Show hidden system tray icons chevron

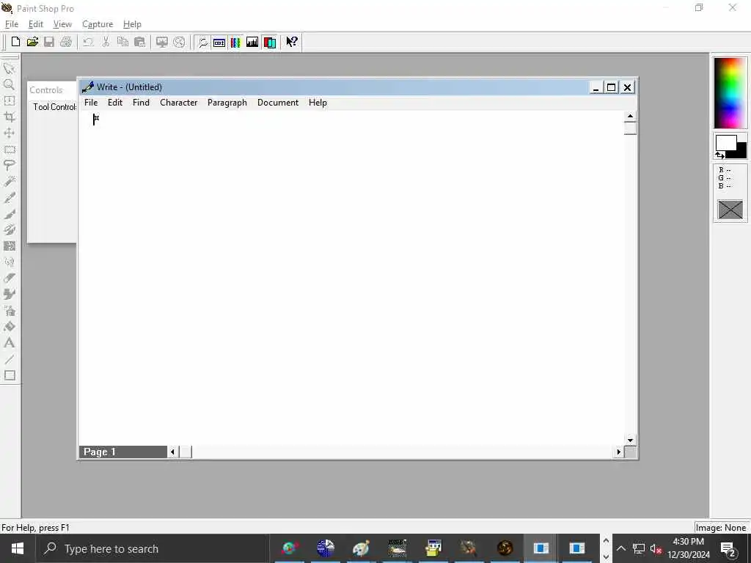[x=620, y=548]
